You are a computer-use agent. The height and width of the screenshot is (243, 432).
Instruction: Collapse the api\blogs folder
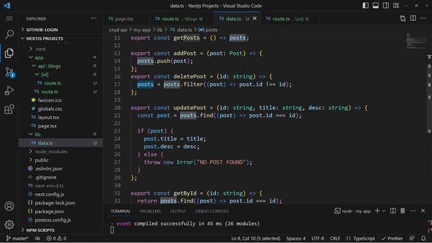tap(61, 66)
